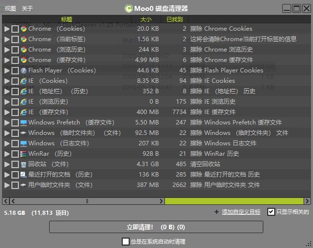313x248 pixels.
Task: Tick the 回收站 (文件) checkbox
Action: pos(15,165)
